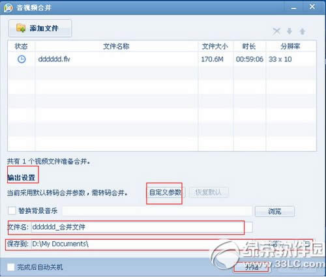Click the 文件名称 column header

(x=116, y=46)
